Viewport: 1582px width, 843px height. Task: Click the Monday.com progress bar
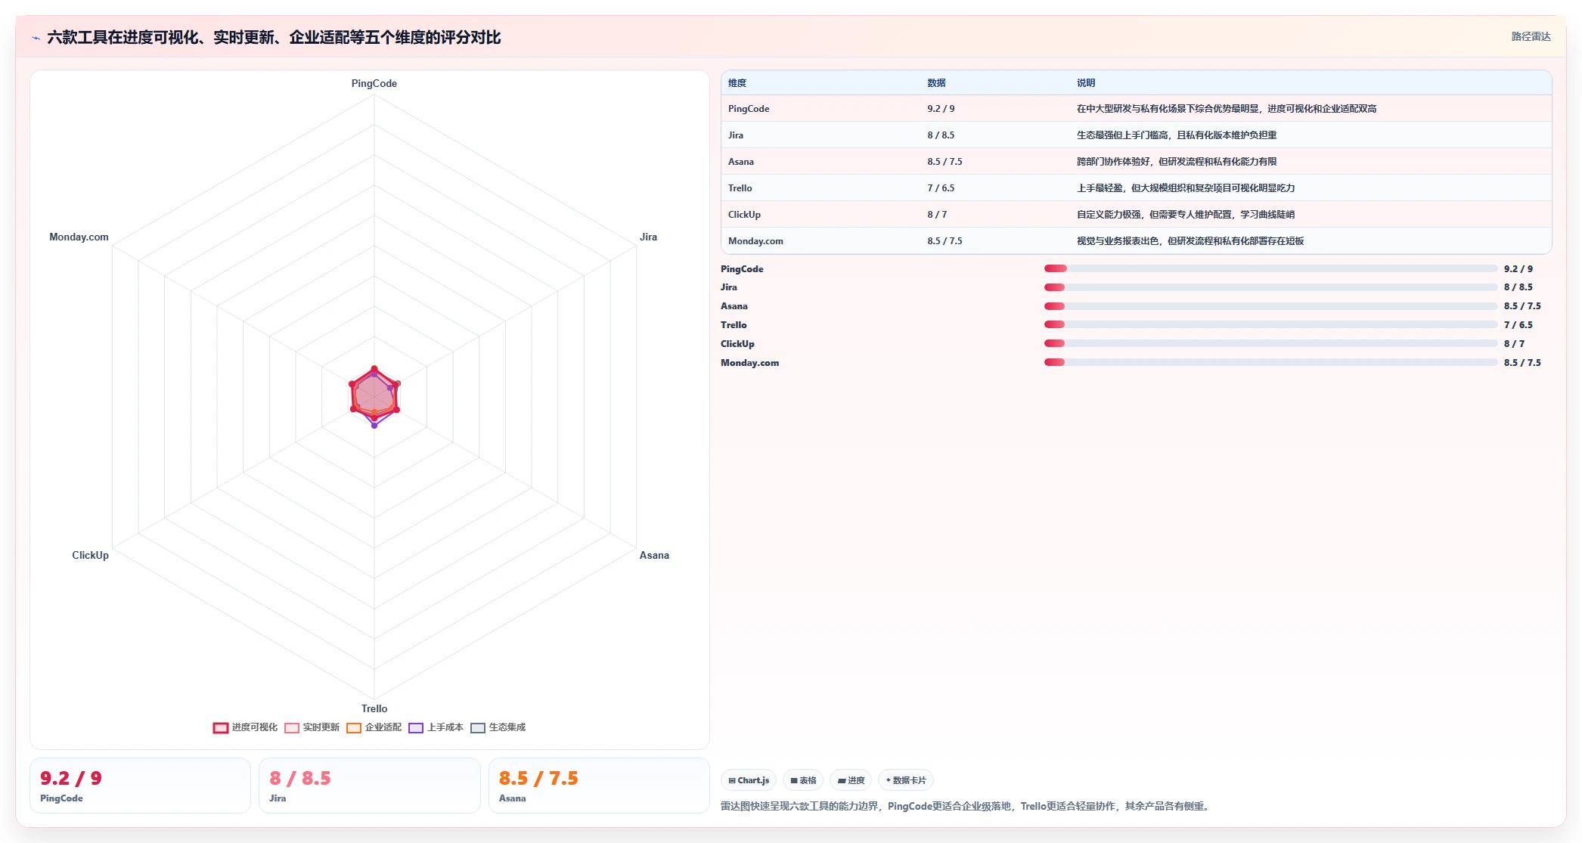click(1270, 362)
